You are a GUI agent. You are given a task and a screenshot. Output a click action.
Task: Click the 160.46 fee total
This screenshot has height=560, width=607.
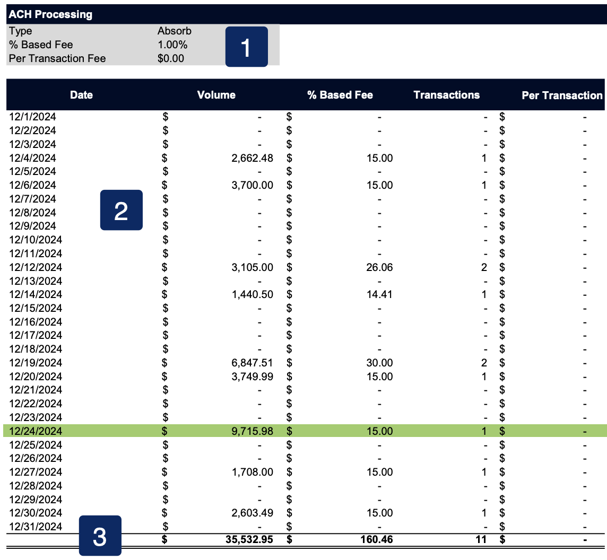[378, 538]
